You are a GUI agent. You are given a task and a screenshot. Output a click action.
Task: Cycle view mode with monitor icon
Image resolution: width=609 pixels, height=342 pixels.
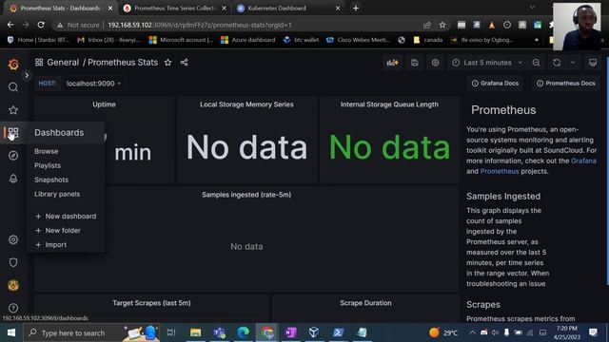point(593,63)
